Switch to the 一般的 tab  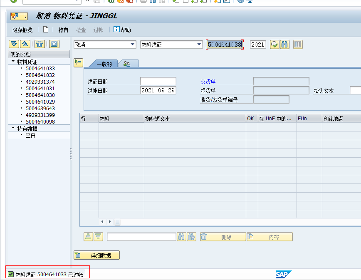[x=104, y=64]
